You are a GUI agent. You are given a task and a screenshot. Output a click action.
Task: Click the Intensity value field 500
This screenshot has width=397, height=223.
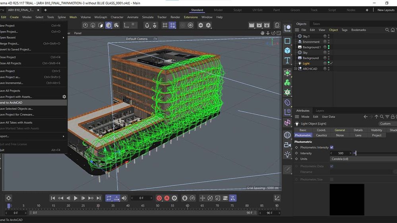coord(341,153)
